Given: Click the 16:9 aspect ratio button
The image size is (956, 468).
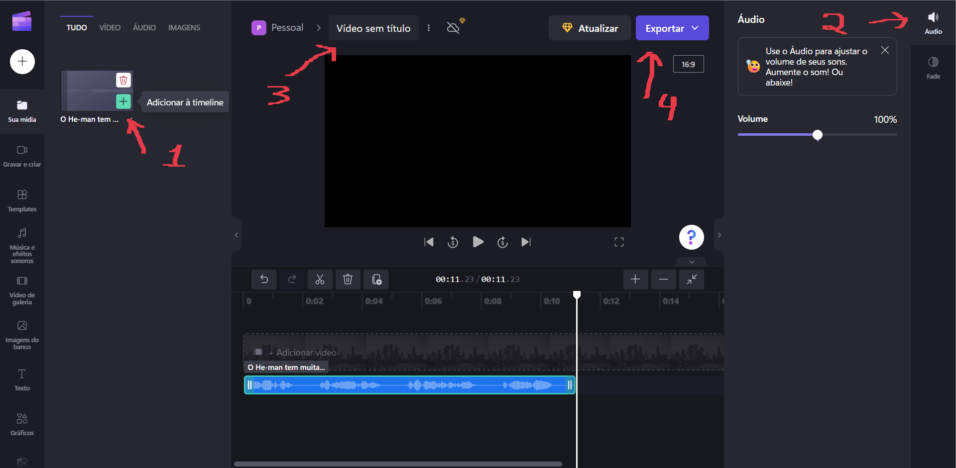Looking at the screenshot, I should coord(688,65).
